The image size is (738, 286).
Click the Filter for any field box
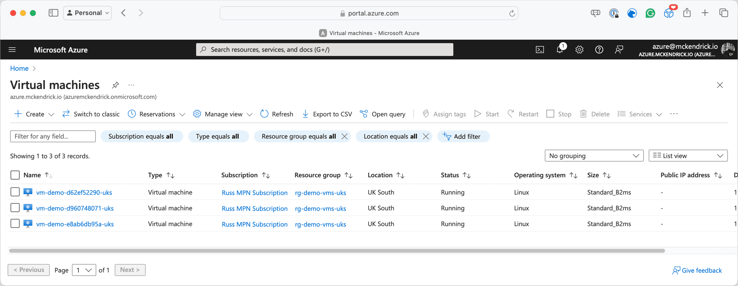[53, 137]
